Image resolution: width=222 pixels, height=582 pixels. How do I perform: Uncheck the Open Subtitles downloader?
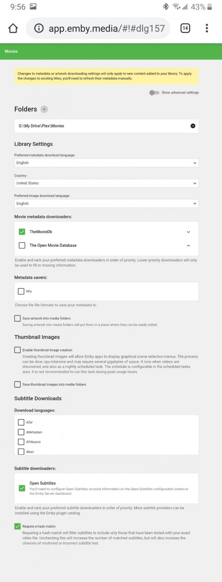point(22,488)
